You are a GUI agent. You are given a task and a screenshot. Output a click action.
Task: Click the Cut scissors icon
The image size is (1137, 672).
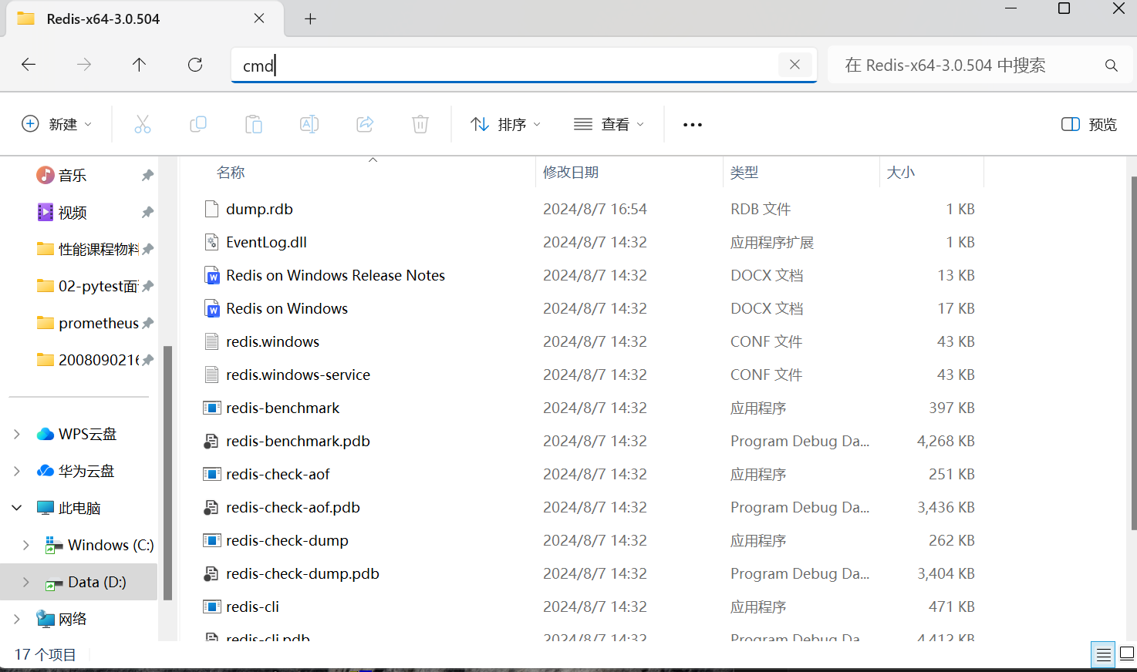pos(143,124)
